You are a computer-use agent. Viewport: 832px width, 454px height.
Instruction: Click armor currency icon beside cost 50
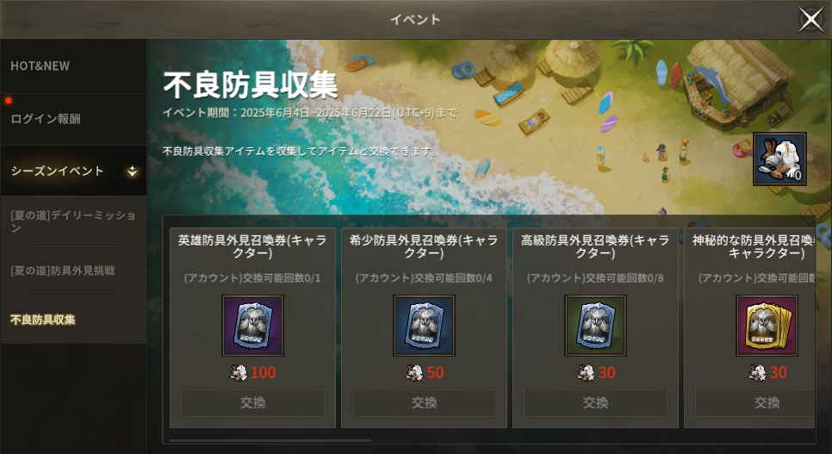[414, 373]
